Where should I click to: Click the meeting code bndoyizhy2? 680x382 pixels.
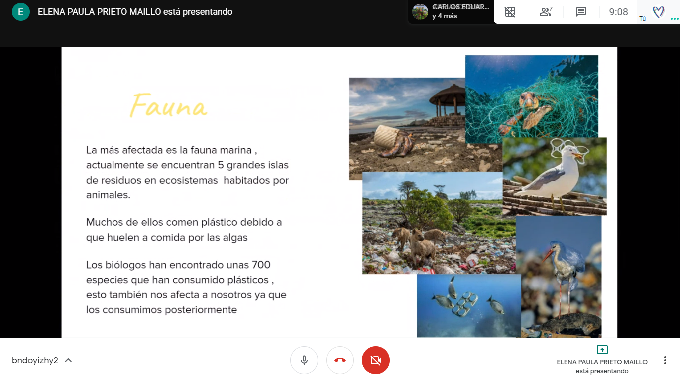[35, 360]
